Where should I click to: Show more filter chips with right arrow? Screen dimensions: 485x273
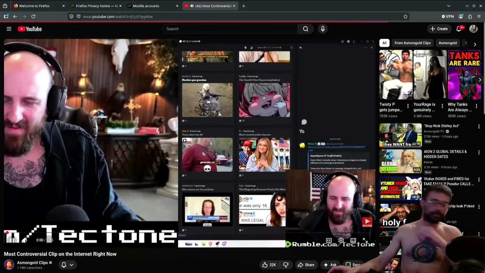click(475, 44)
